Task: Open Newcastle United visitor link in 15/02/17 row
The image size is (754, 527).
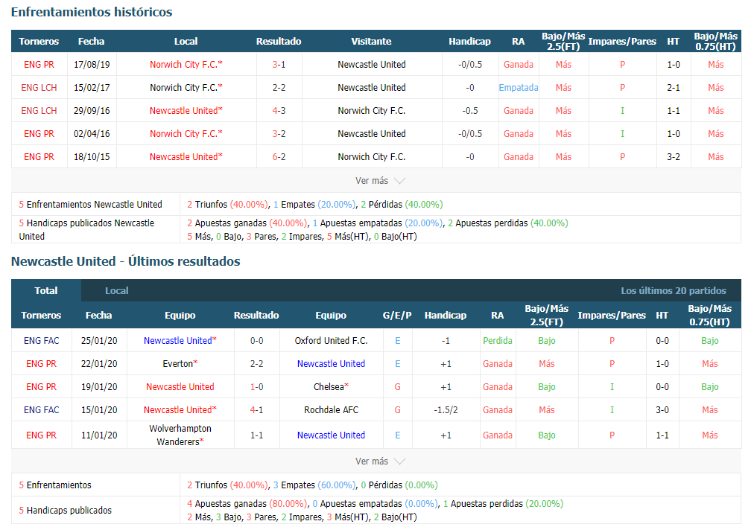Action: click(371, 87)
